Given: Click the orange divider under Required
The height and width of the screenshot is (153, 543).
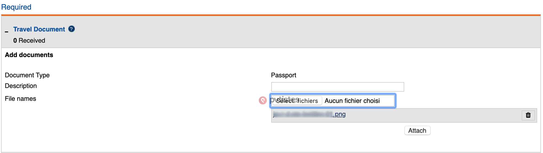Looking at the screenshot, I should pos(271,15).
